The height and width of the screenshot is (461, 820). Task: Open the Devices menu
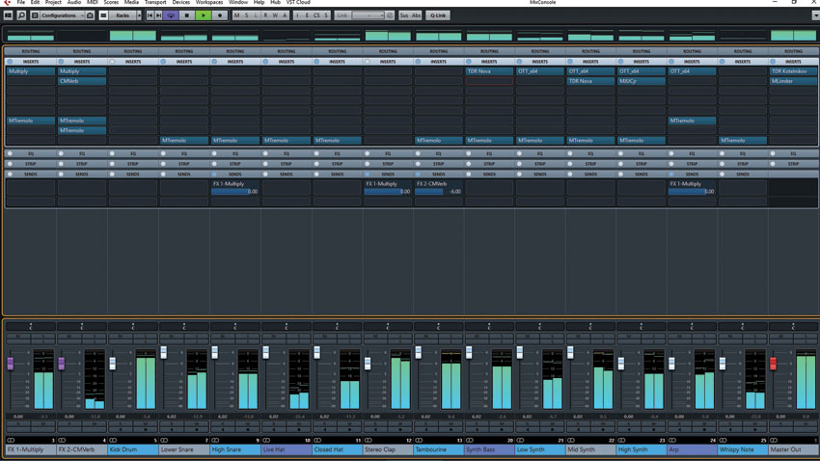tap(181, 3)
